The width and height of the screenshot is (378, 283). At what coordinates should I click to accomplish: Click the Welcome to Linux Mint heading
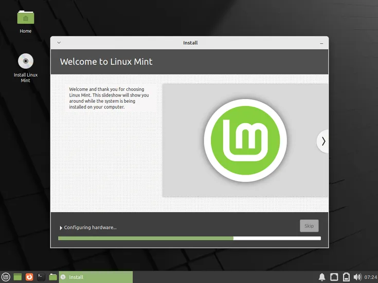(106, 62)
